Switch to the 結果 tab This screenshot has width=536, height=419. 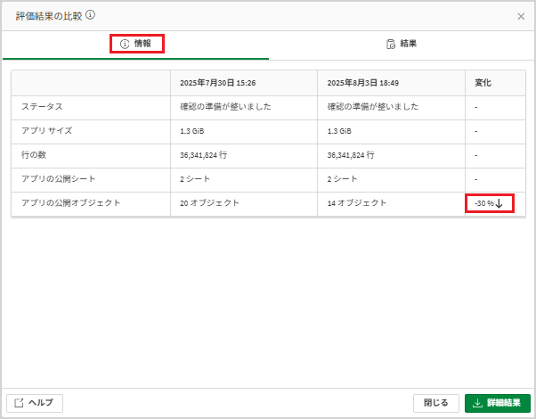coord(402,45)
